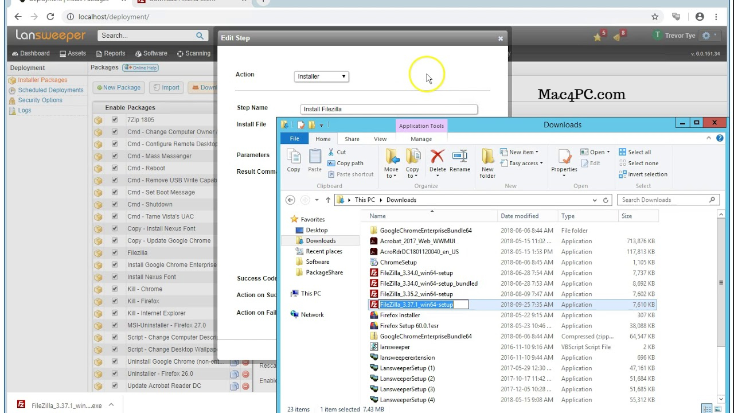Collapse the Explorer ribbon chevron

tap(709, 138)
